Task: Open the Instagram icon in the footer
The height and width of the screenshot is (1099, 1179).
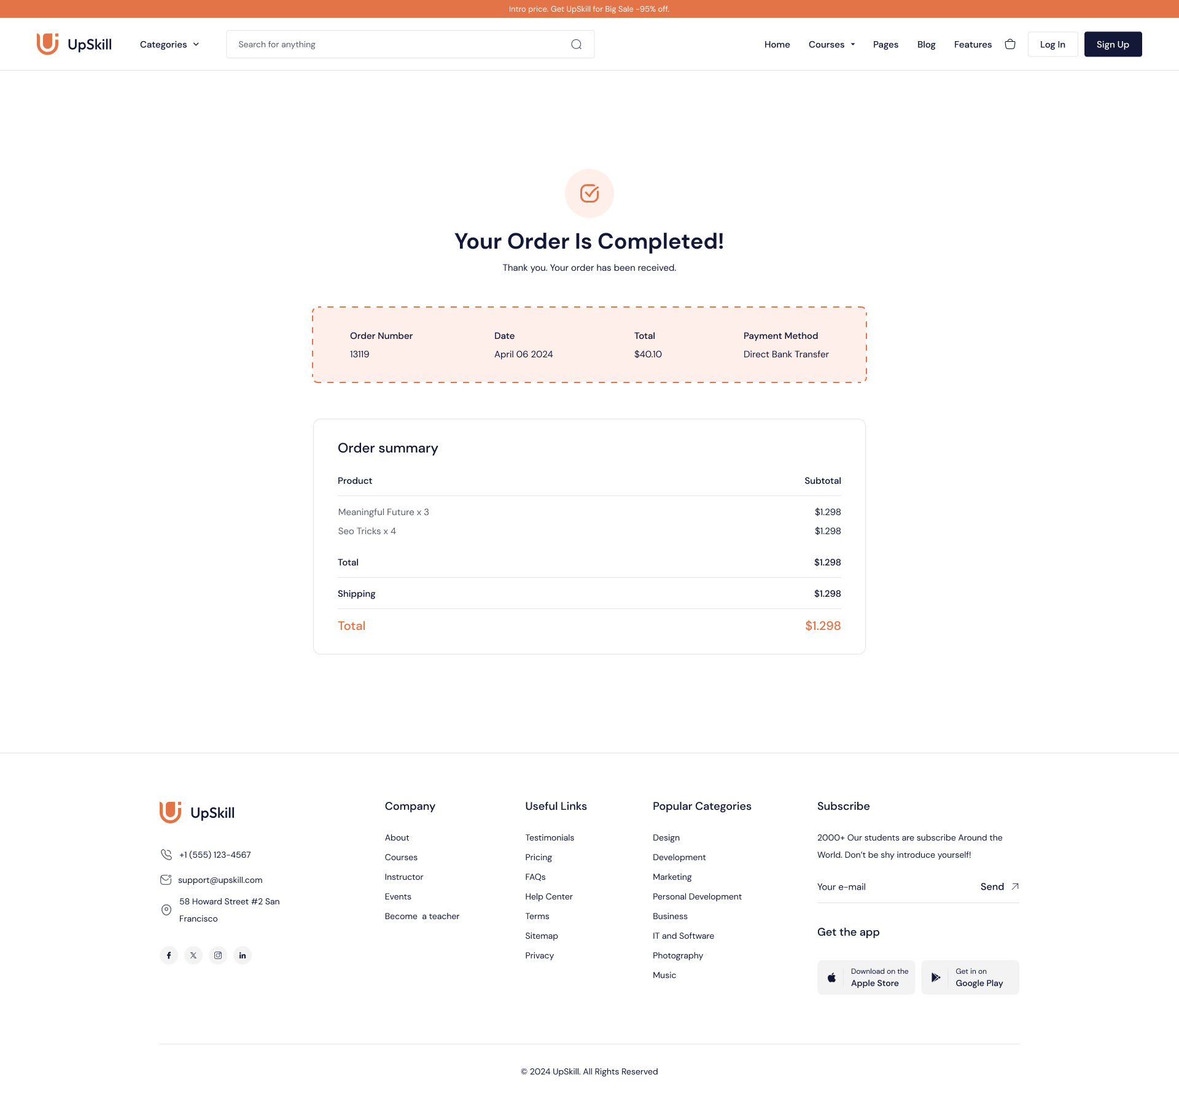Action: click(217, 955)
